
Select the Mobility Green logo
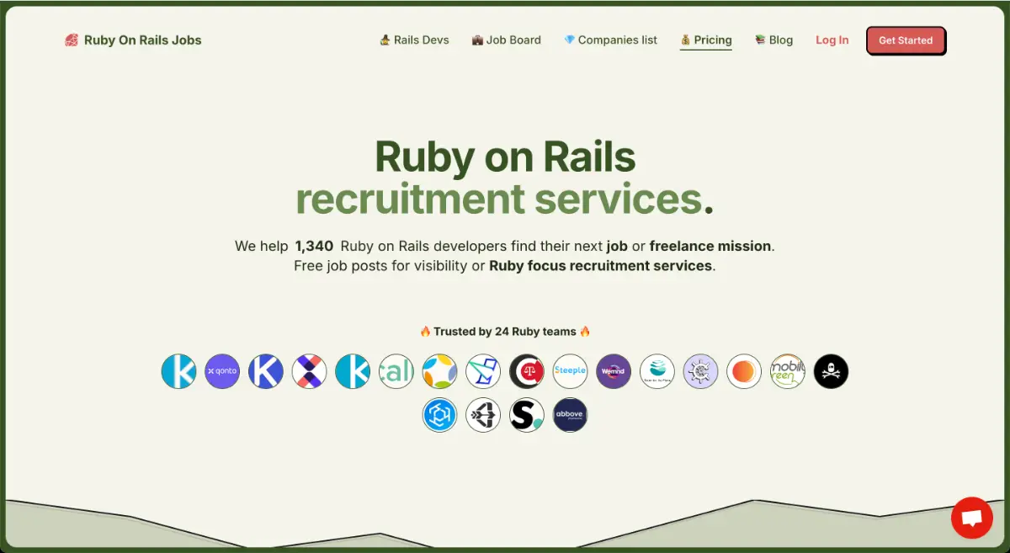coord(787,371)
